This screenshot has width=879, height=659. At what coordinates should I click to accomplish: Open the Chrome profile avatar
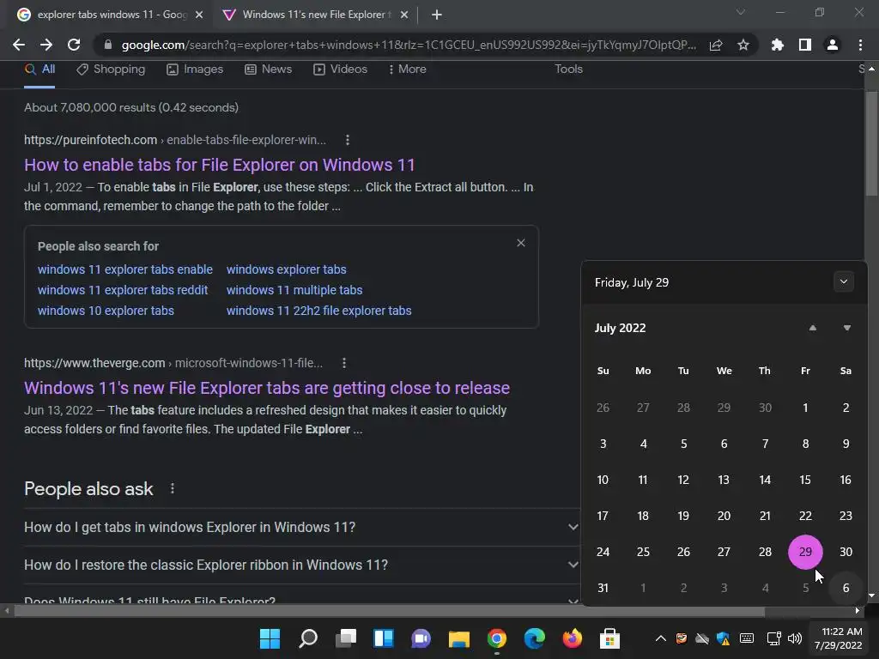[x=833, y=45]
